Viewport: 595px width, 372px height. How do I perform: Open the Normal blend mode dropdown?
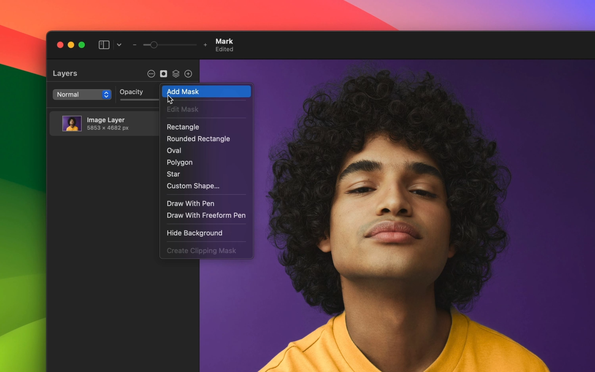tap(82, 94)
